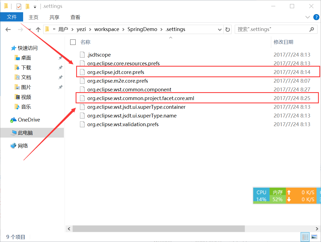Open the 文件 menu
The image size is (321, 242).
point(12,17)
